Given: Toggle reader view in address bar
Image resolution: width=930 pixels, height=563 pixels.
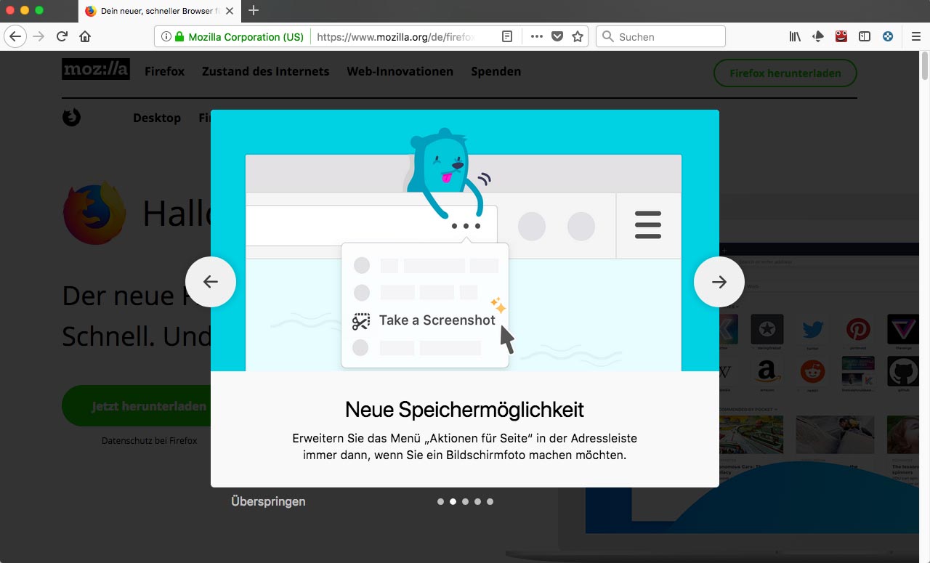Looking at the screenshot, I should click(507, 36).
